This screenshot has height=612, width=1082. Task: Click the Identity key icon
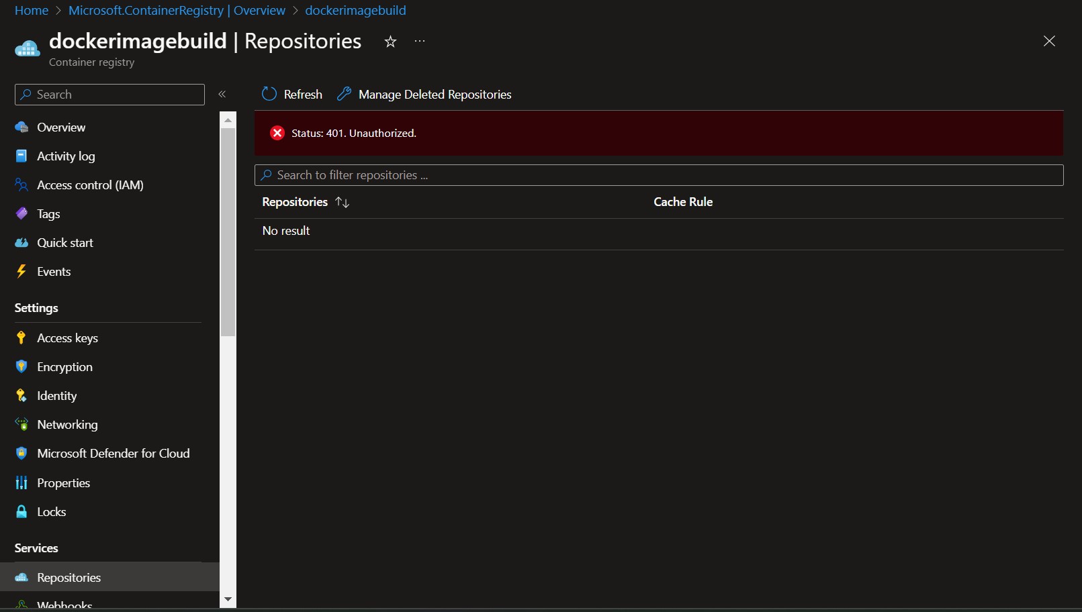tap(21, 396)
